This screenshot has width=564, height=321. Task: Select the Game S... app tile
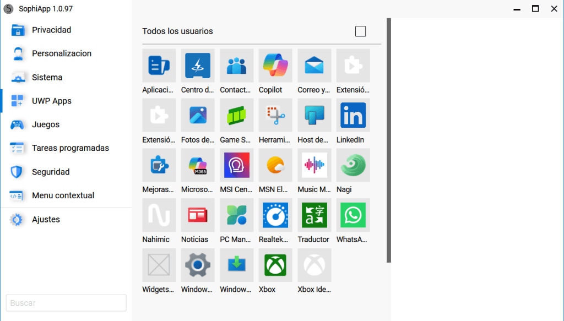(x=236, y=116)
